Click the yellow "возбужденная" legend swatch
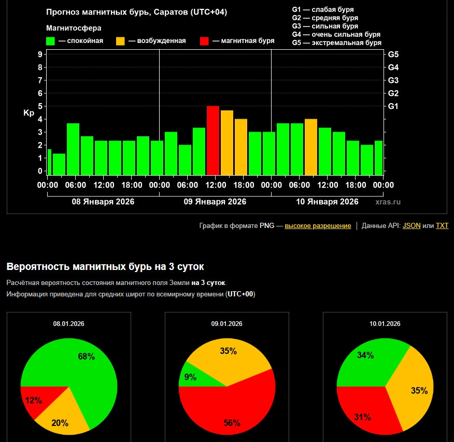Image resolution: width=454 pixels, height=442 pixels. click(x=120, y=41)
